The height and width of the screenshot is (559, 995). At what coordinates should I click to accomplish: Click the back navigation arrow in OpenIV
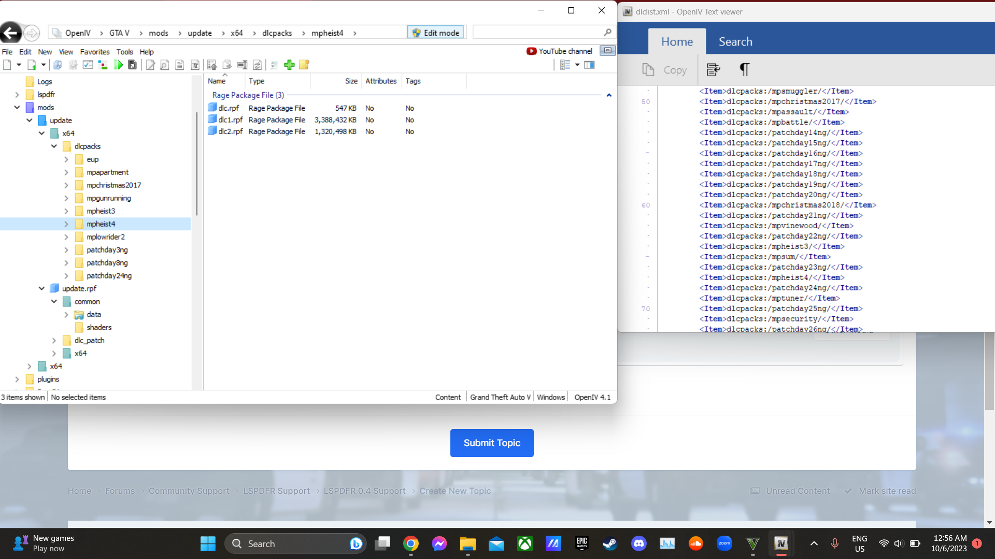11,33
